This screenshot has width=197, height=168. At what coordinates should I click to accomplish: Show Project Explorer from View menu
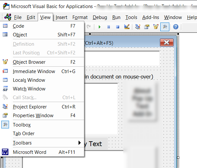point(42,107)
